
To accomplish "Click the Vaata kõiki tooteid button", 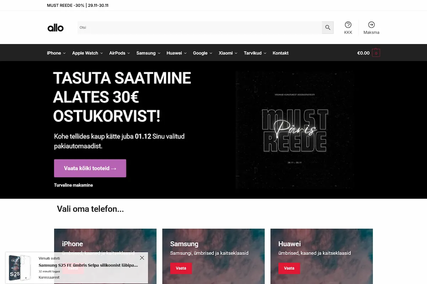I will [90, 168].
